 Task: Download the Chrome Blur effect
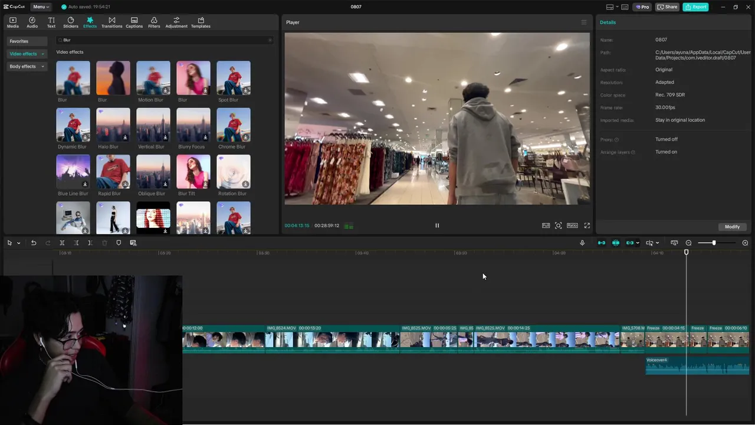click(x=245, y=138)
